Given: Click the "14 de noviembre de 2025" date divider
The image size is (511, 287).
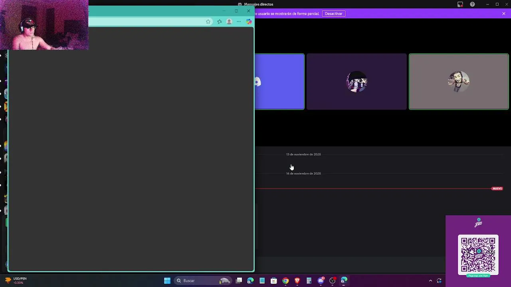Looking at the screenshot, I should coord(303,173).
